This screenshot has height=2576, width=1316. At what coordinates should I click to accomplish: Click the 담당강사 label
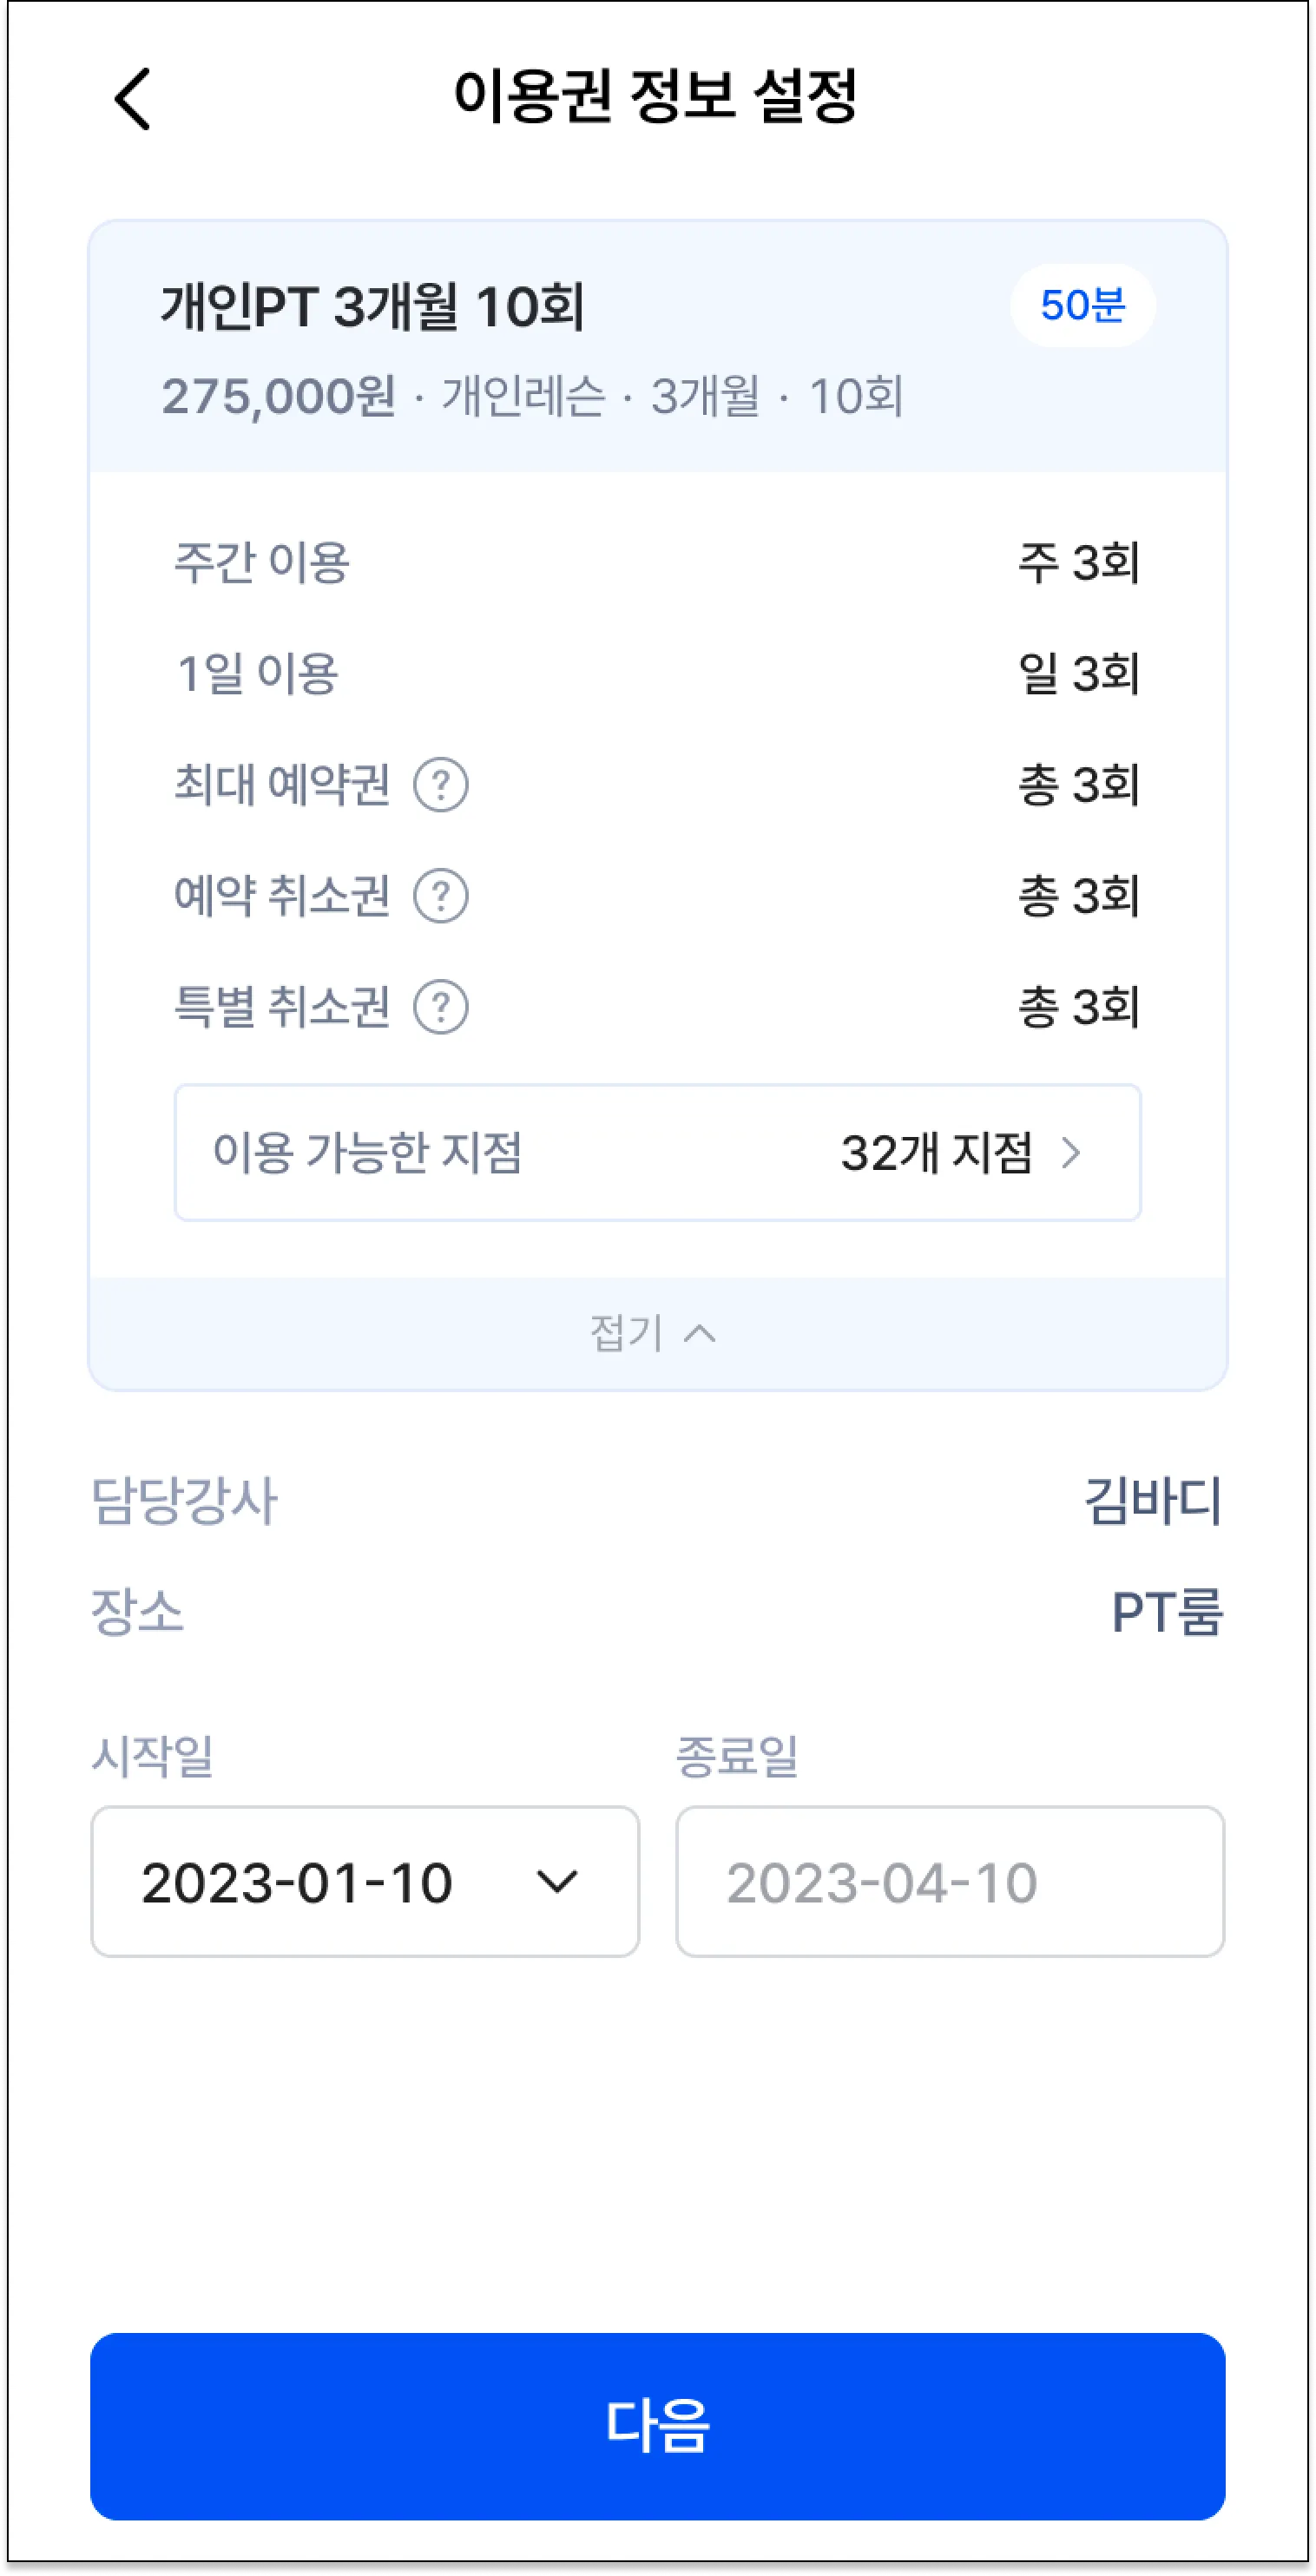click(184, 1501)
